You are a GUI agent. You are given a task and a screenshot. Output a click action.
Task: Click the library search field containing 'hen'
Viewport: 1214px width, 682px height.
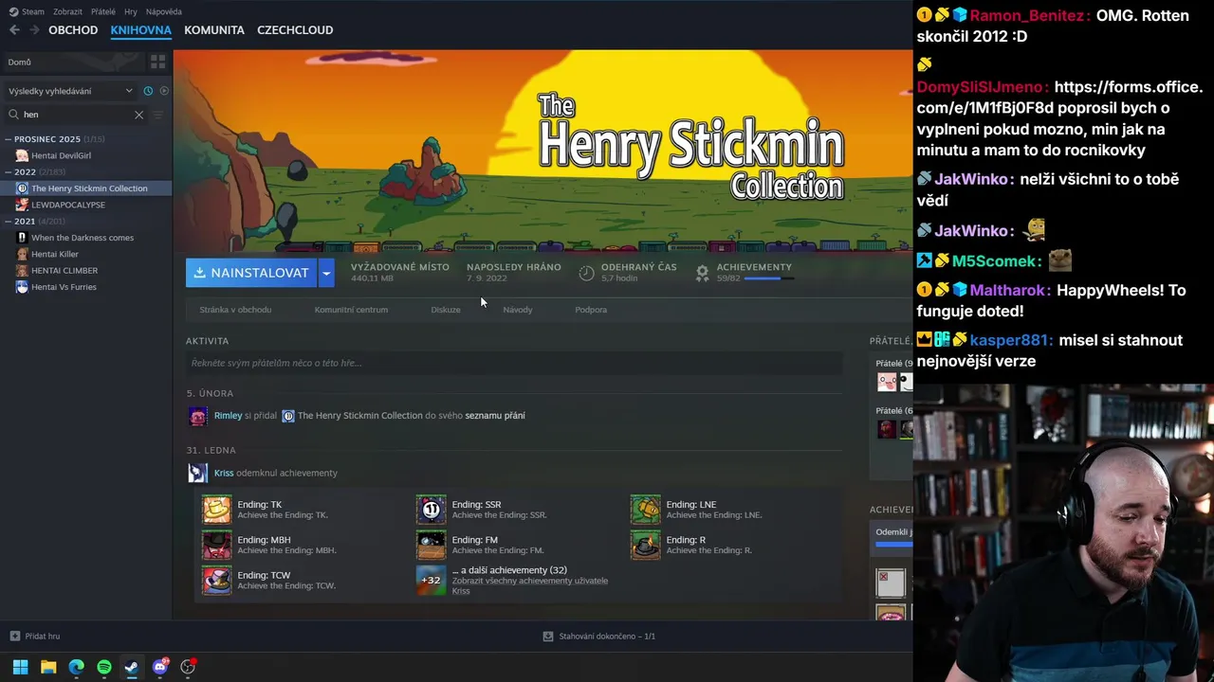(77, 115)
